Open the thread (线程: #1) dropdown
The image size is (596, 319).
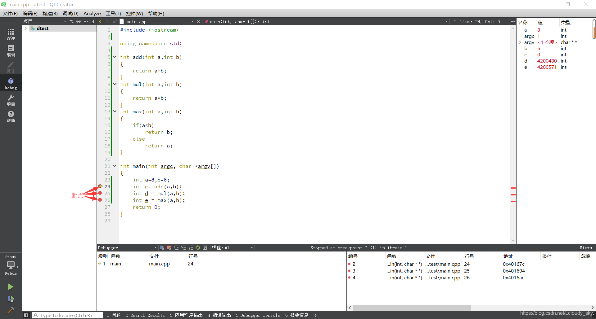click(x=233, y=247)
